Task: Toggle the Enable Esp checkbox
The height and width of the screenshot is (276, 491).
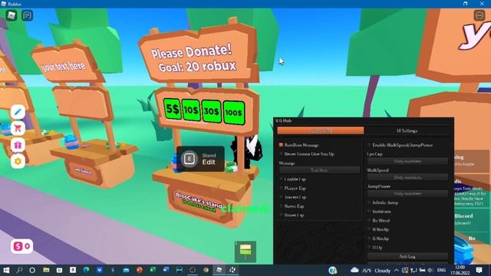Action: (281, 179)
